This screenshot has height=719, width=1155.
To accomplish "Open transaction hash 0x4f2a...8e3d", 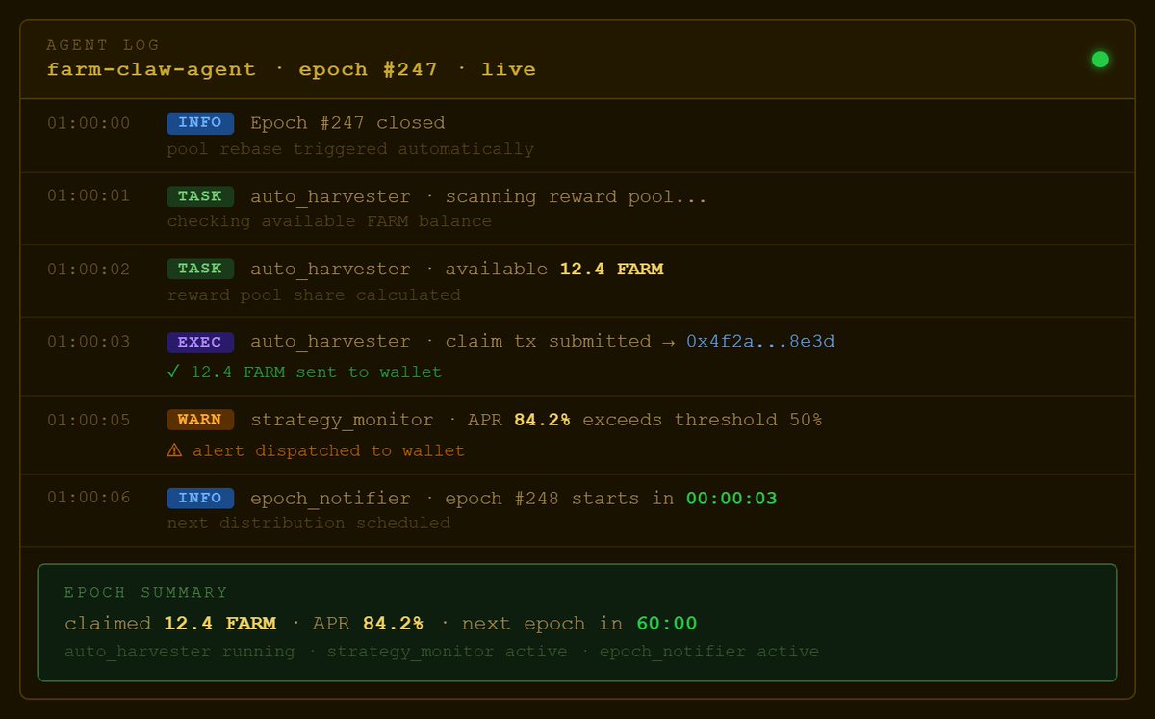I will [760, 342].
